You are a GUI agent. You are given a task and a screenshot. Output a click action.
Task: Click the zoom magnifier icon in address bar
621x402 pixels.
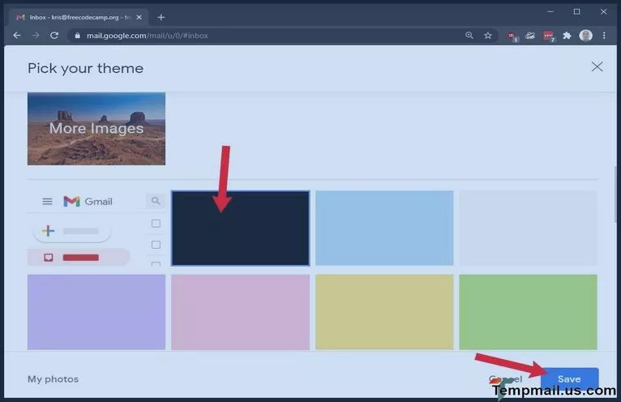coord(469,36)
